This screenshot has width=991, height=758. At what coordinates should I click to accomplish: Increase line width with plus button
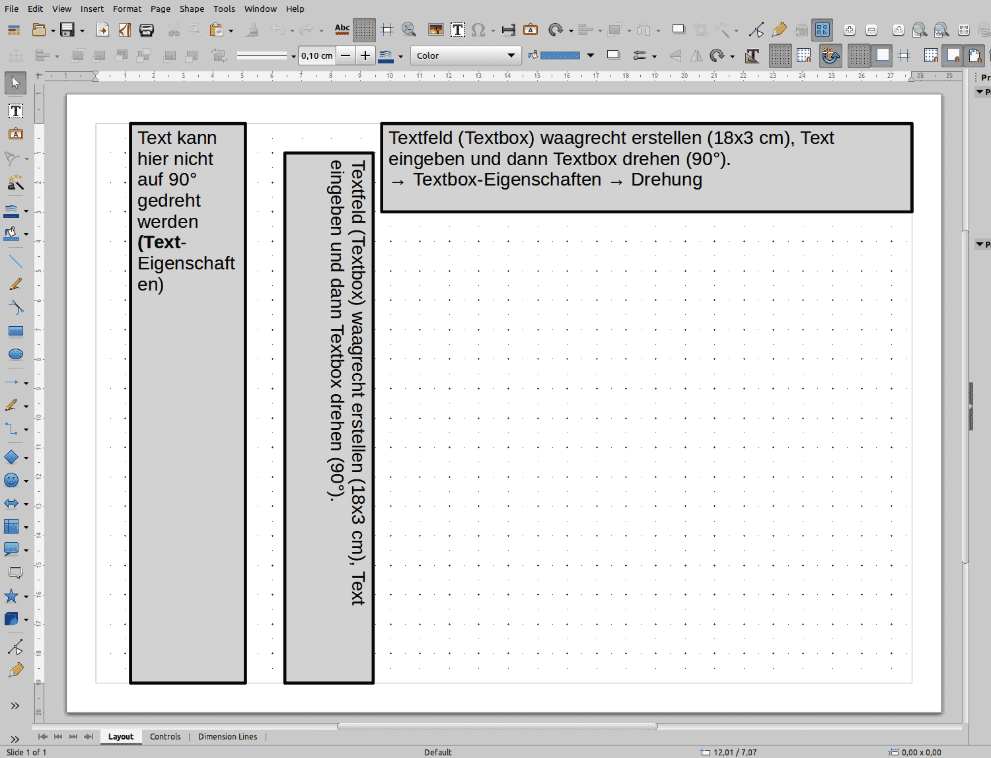click(x=365, y=55)
